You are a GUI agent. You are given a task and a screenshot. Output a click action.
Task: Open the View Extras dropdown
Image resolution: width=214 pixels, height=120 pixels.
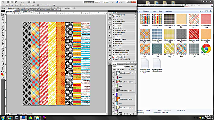(17, 2)
